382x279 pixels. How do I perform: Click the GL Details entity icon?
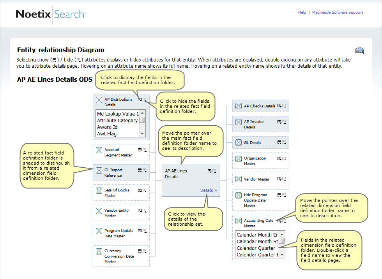tap(239, 142)
